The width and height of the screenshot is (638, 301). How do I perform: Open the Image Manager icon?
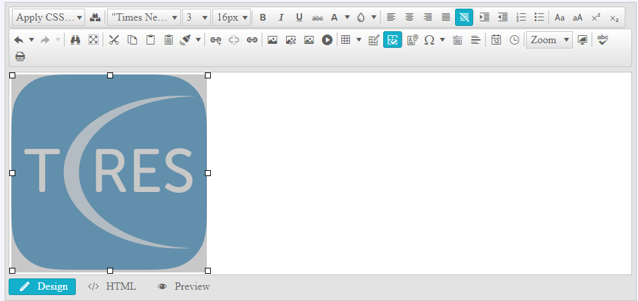272,40
